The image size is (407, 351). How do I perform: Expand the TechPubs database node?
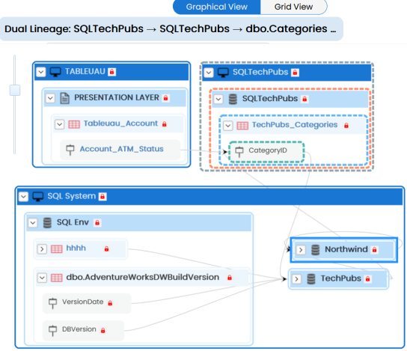click(297, 279)
